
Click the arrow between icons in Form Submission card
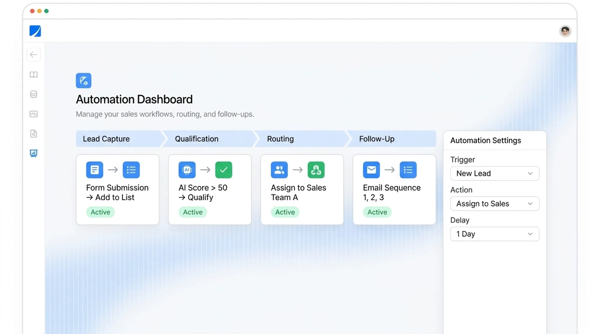(x=113, y=170)
